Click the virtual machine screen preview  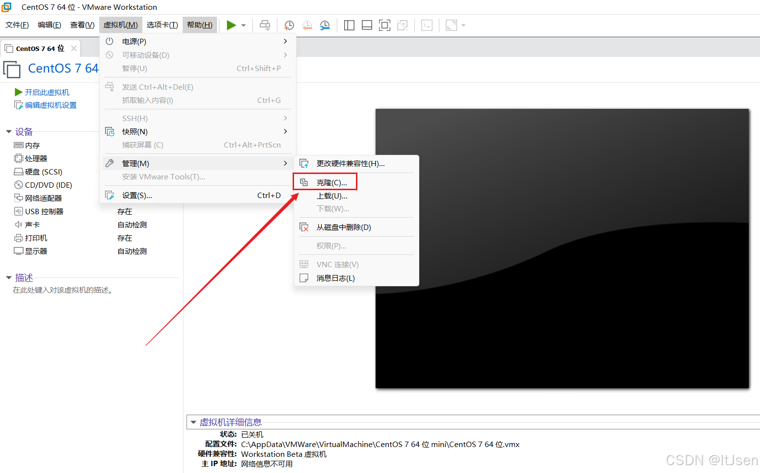[562, 249]
